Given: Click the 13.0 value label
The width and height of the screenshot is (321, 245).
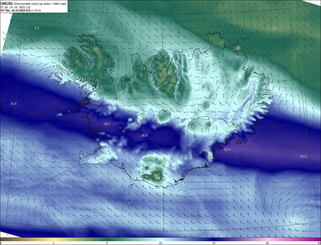Looking at the screenshot, I should click(x=198, y=213).
